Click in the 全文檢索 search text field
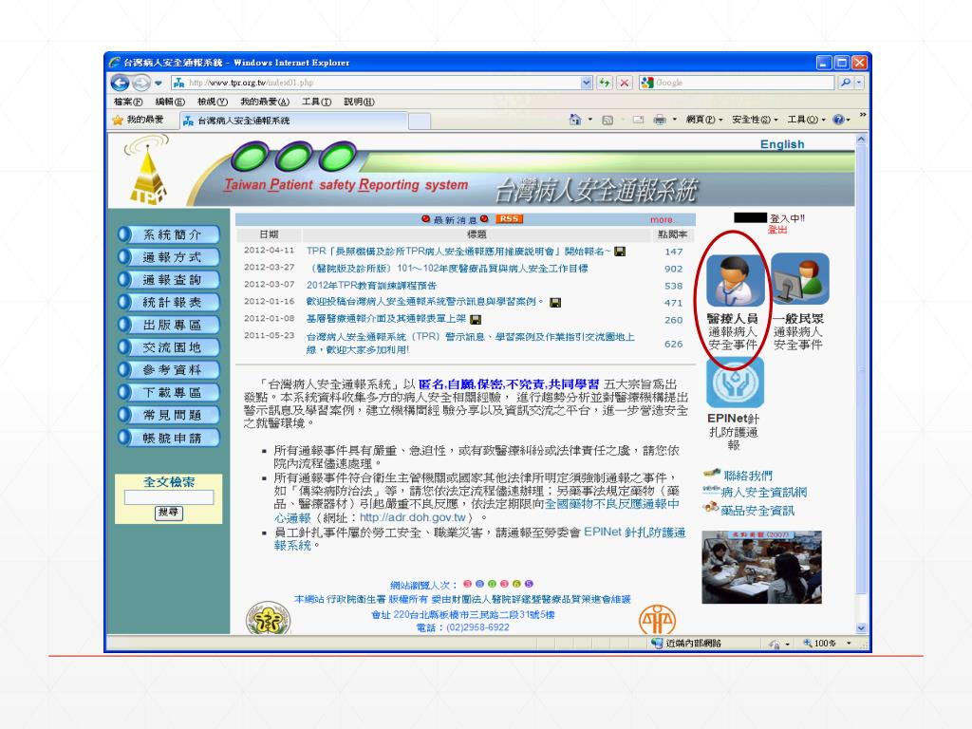 (169, 497)
